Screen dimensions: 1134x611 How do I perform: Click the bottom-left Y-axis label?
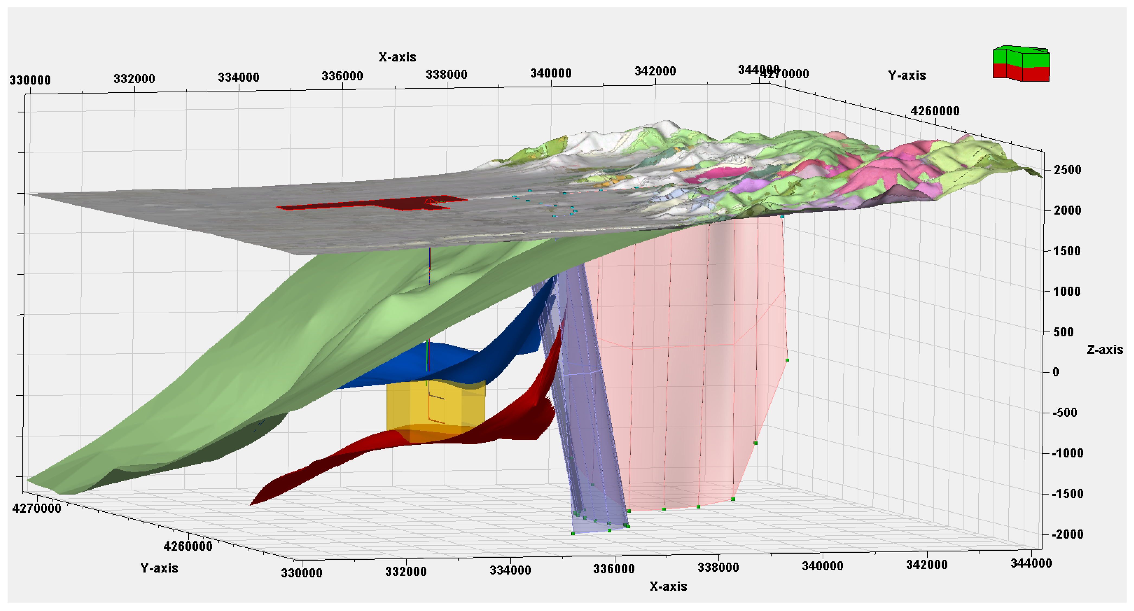(159, 568)
